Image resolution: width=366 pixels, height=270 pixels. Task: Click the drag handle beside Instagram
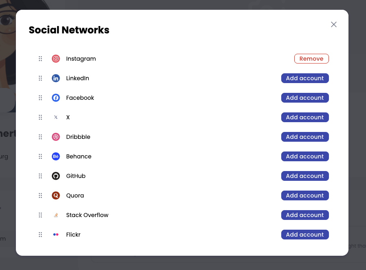40,59
